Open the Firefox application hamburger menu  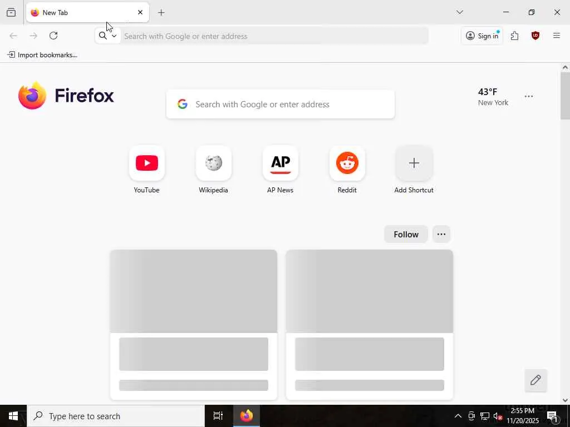click(556, 36)
